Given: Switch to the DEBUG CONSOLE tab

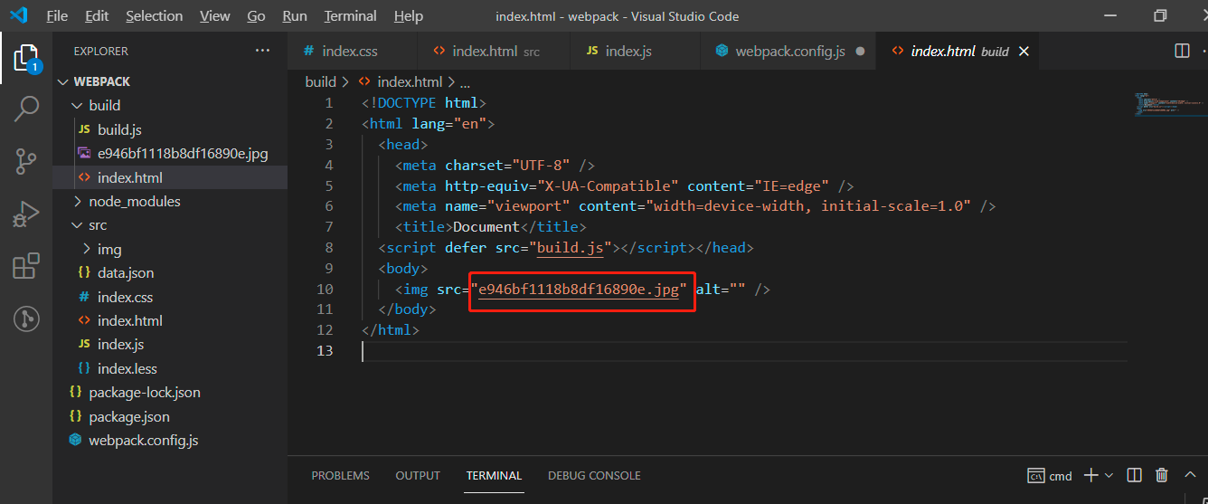Looking at the screenshot, I should pyautogui.click(x=594, y=475).
